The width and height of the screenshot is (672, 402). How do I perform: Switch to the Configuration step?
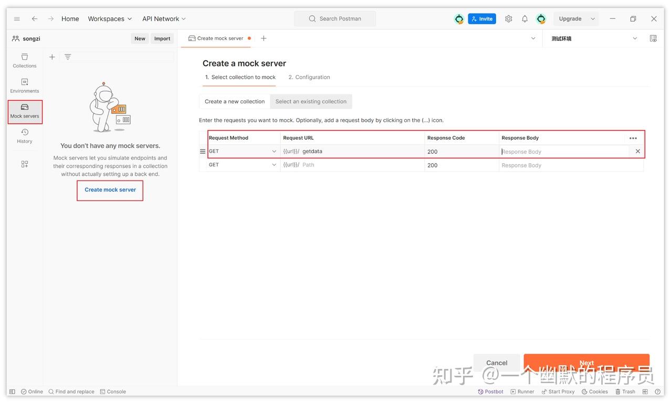[309, 77]
